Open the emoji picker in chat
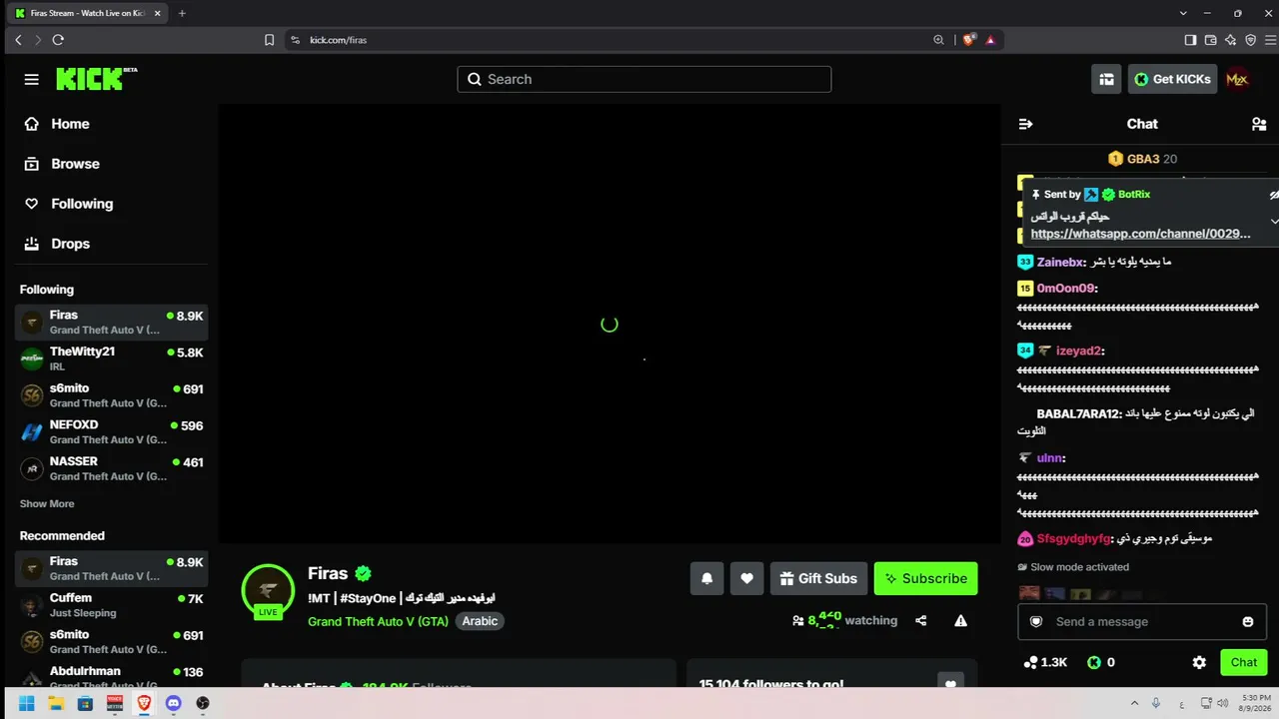Image resolution: width=1279 pixels, height=719 pixels. (x=1247, y=621)
